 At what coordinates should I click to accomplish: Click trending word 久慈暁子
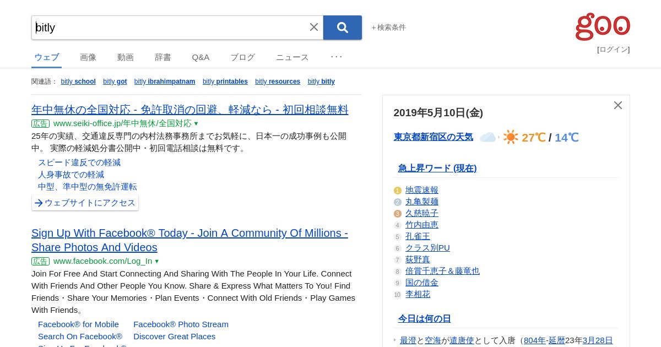[x=422, y=213]
